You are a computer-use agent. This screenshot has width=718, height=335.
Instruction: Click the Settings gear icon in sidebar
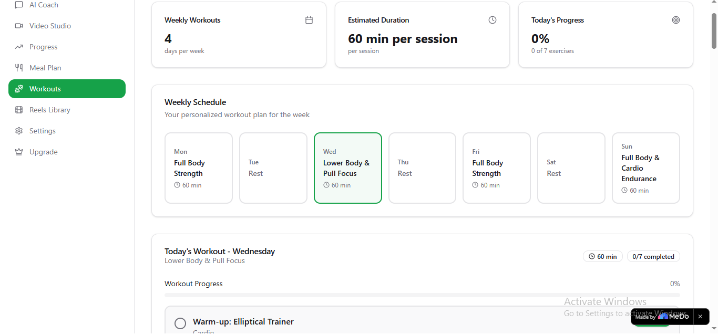tap(19, 131)
